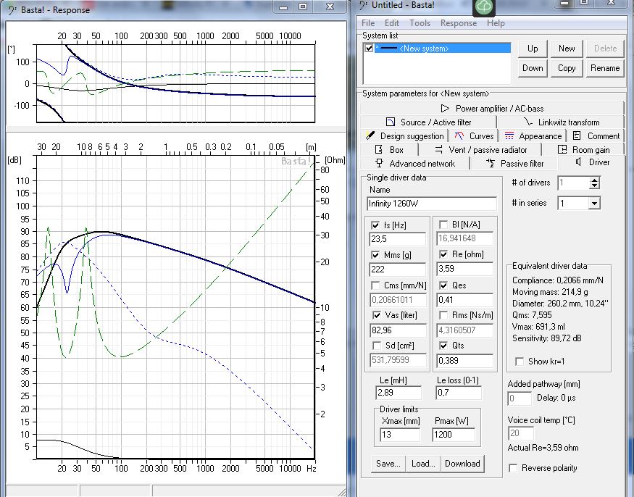
Task: Click the Pmax [W] field
Action: (x=454, y=435)
